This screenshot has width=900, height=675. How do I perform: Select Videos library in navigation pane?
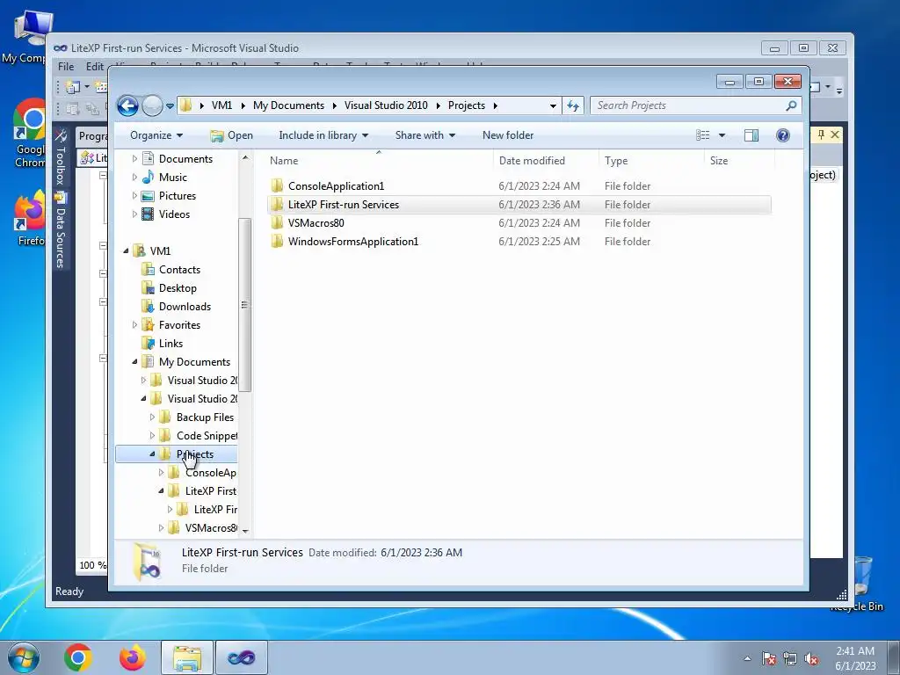pyautogui.click(x=174, y=214)
